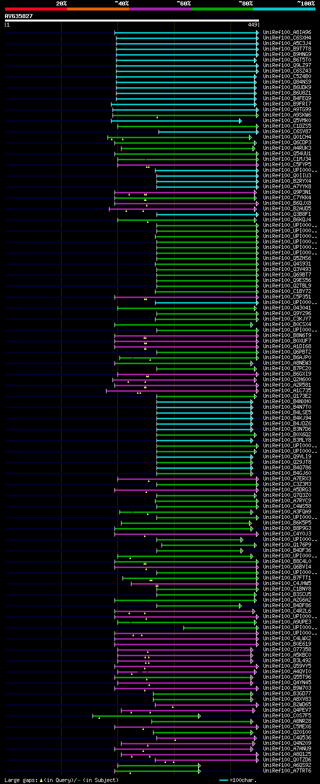Click the cyan ~100% identity legend bar
The width and height of the screenshot is (320, 784).
click(x=283, y=9)
